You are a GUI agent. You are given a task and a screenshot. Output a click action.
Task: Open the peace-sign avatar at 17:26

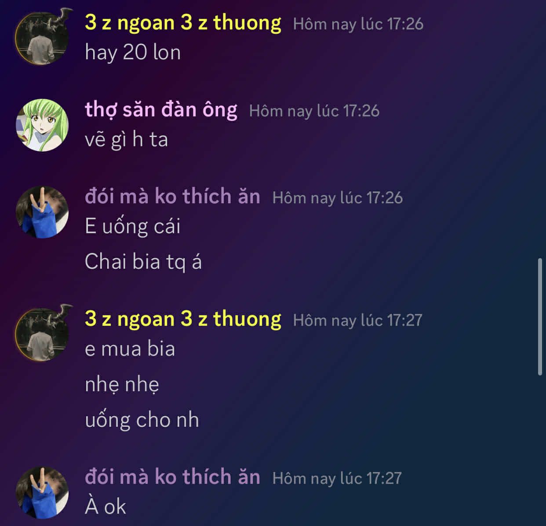tap(42, 213)
